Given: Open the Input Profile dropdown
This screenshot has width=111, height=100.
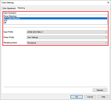Looking at the screenshot, I should 67,32.
